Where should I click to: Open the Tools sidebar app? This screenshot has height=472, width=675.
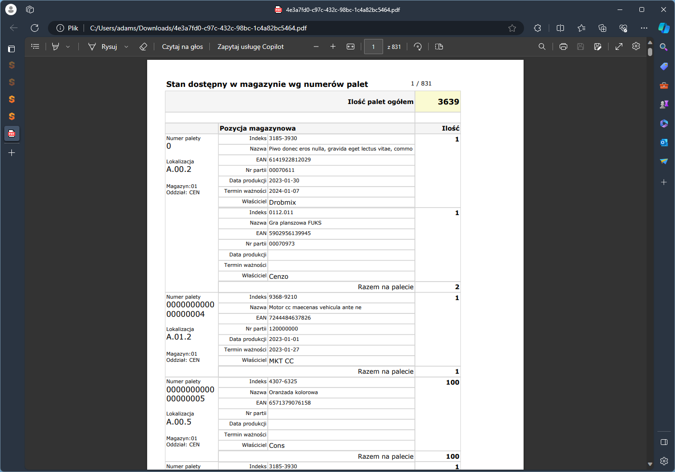[664, 85]
